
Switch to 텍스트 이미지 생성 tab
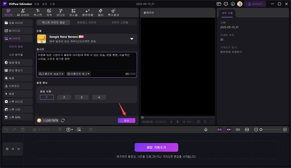click(x=53, y=23)
